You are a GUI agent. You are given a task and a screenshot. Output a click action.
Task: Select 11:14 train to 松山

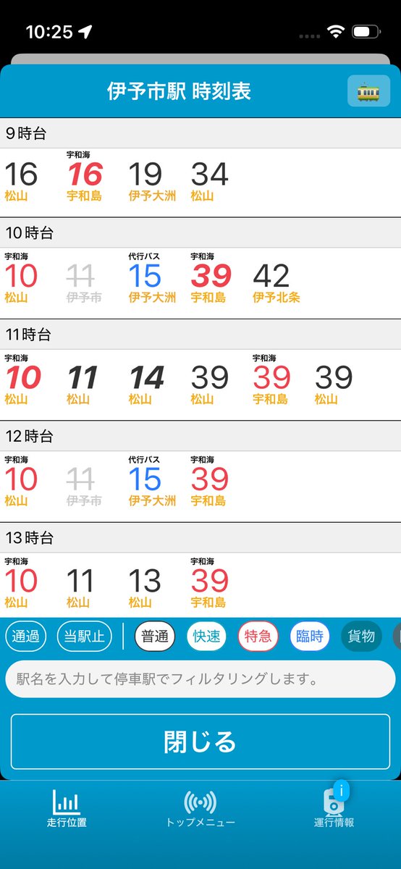147,384
